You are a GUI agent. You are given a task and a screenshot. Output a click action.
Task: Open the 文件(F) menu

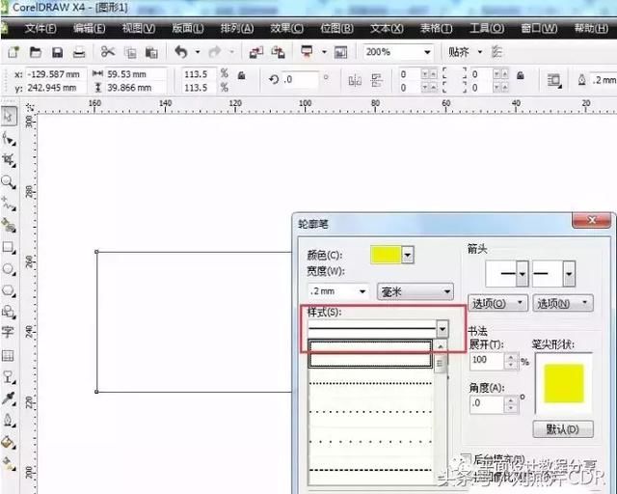[40, 28]
